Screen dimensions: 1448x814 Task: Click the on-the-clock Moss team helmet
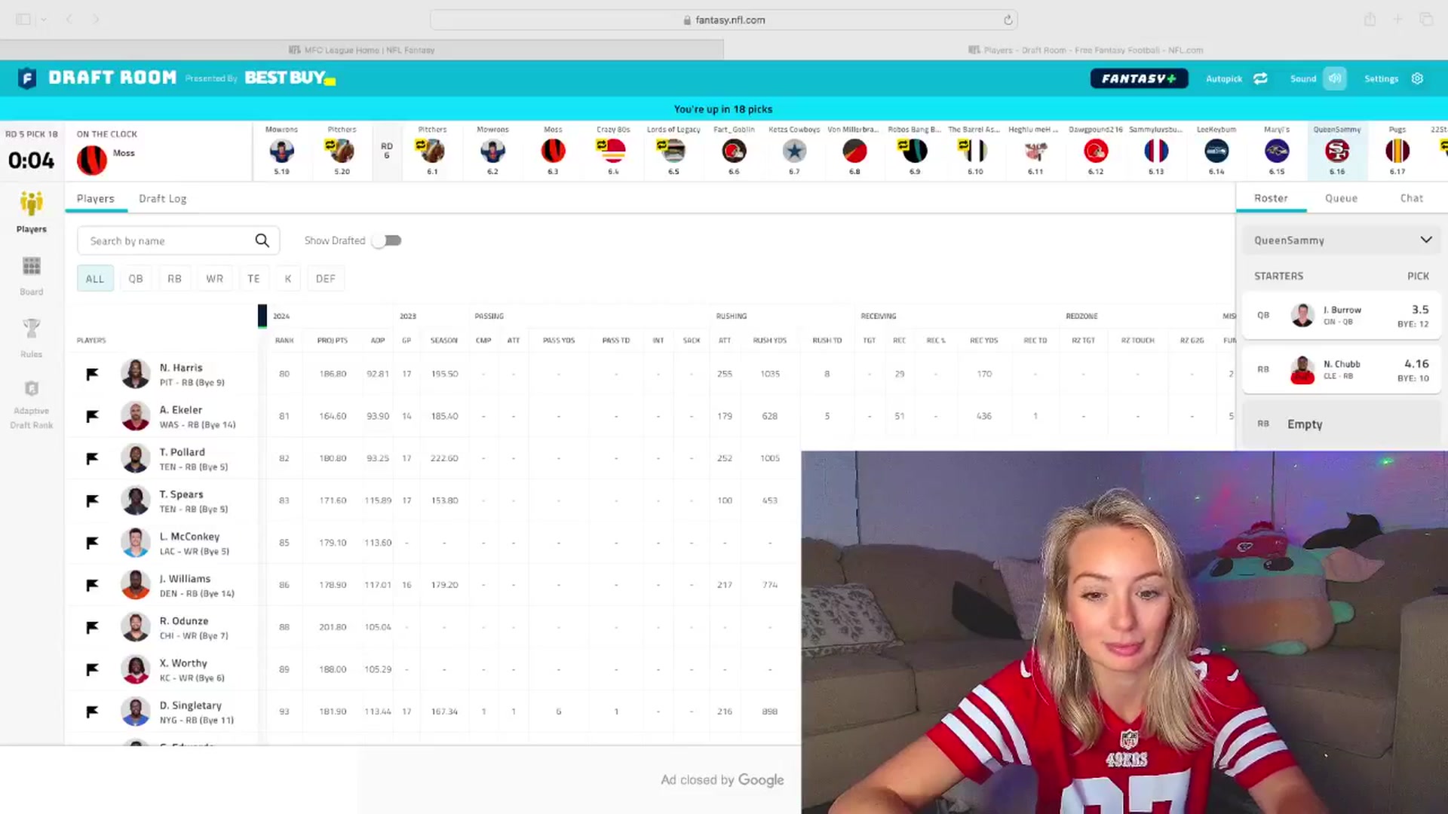pyautogui.click(x=92, y=160)
